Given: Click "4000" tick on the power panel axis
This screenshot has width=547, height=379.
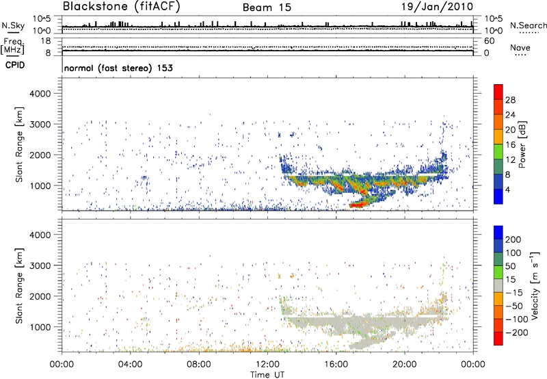Looking at the screenshot, I should coord(40,94).
